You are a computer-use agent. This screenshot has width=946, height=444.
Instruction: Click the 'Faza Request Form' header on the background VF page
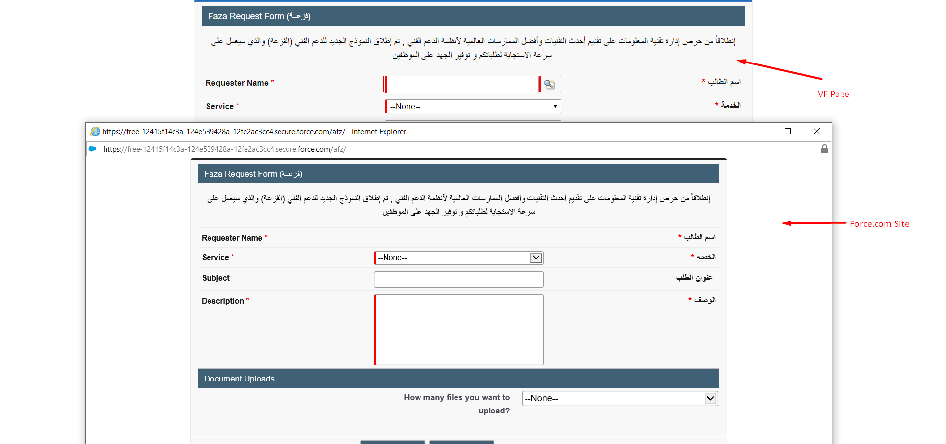coord(473,16)
